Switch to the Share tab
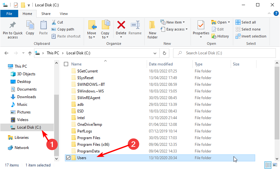Viewport: 280px width, 169px height. (46, 14)
